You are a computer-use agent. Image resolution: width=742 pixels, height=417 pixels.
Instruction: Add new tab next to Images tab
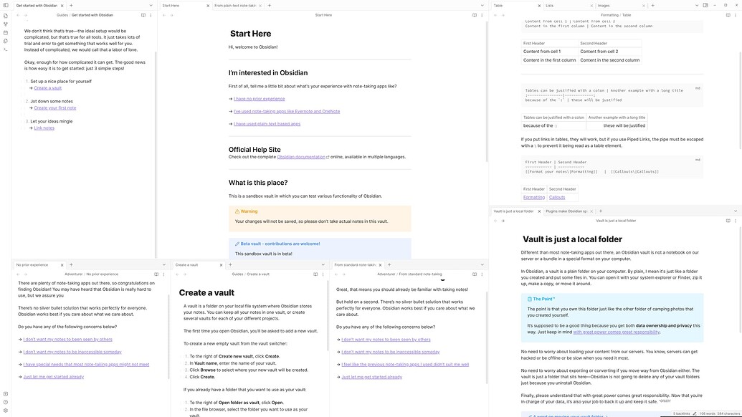click(x=652, y=6)
